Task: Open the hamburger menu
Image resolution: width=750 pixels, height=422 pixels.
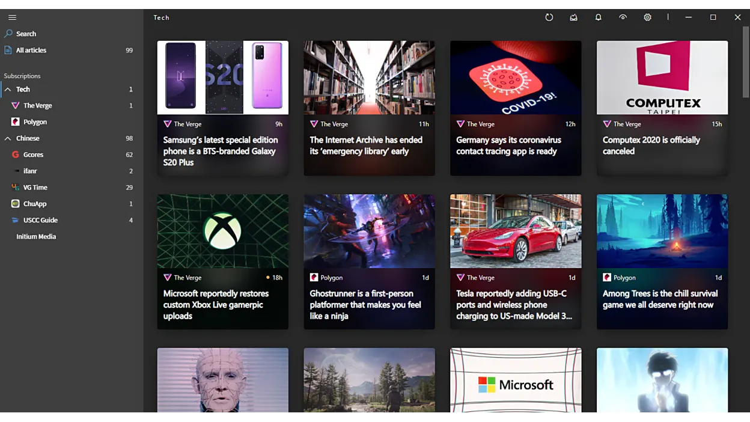Action: pyautogui.click(x=12, y=17)
